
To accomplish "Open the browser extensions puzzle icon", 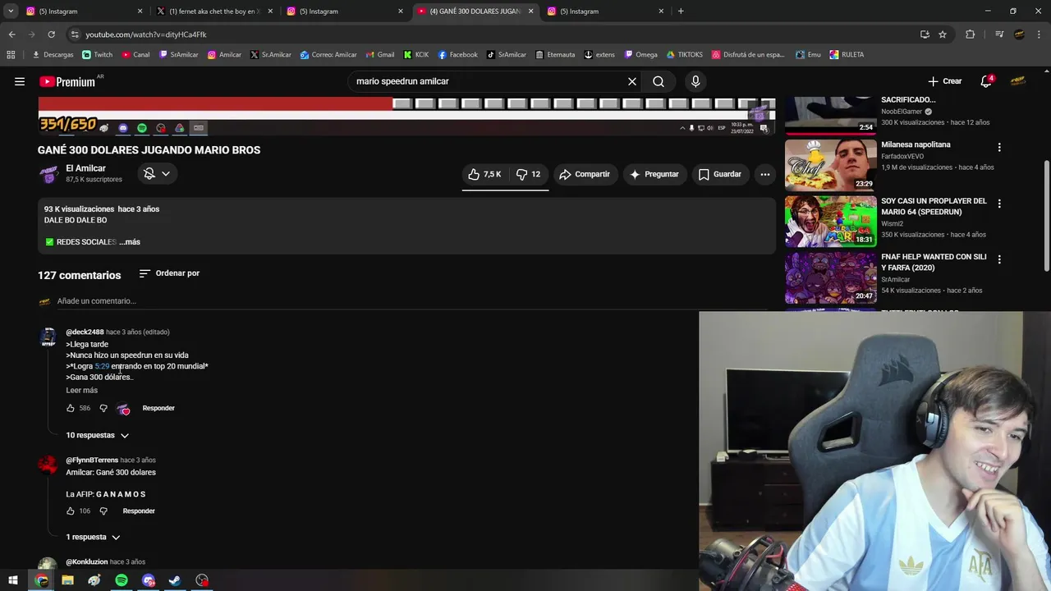I will 971,34.
